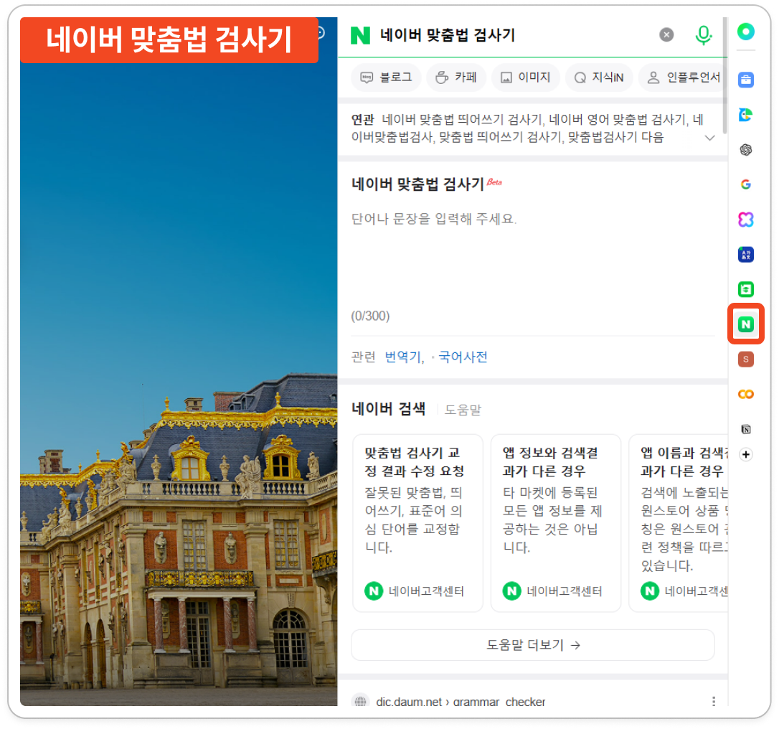Screen dimensions: 779x729
Task: Click N icon on 앱 이름과 검색결과 card
Action: click(x=649, y=591)
